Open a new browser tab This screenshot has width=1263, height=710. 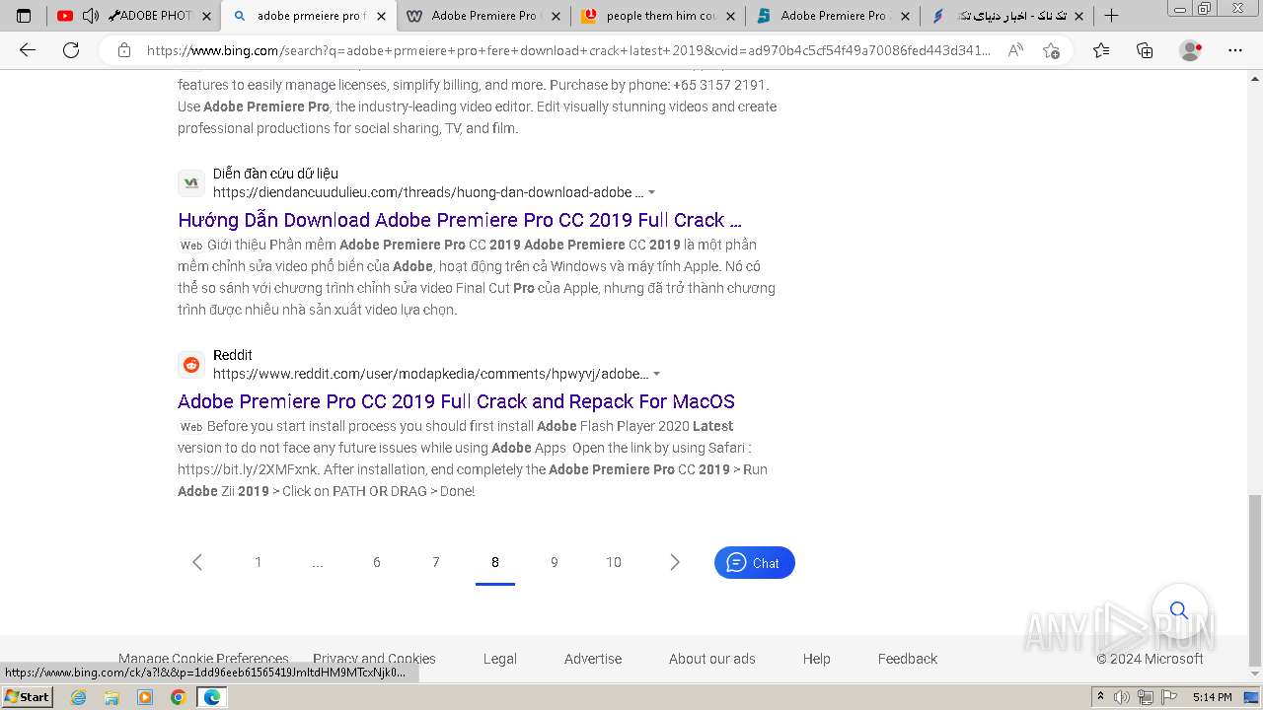(x=1111, y=16)
